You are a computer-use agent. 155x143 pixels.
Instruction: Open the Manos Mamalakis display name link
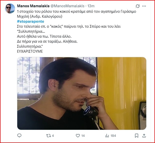[33, 6]
